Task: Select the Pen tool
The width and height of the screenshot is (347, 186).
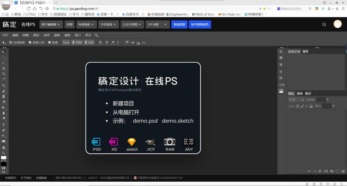Action: (3, 130)
